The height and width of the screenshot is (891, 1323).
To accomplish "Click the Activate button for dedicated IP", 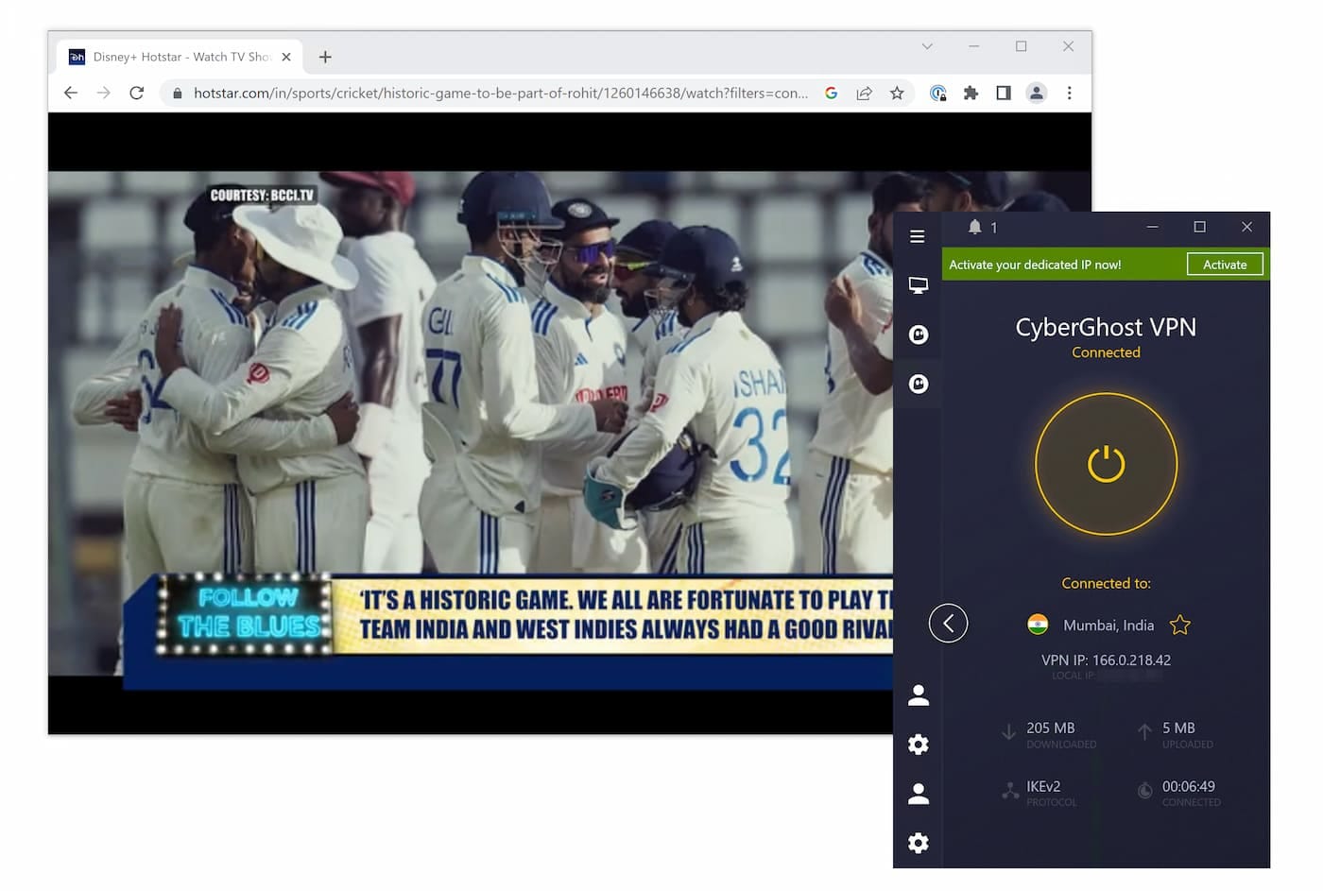I will pyautogui.click(x=1225, y=265).
